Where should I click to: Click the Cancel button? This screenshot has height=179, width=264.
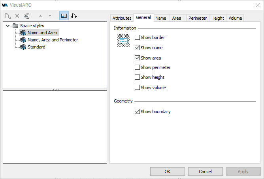click(x=205, y=172)
